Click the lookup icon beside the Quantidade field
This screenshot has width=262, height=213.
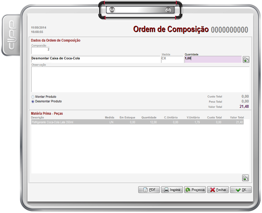tap(246, 60)
